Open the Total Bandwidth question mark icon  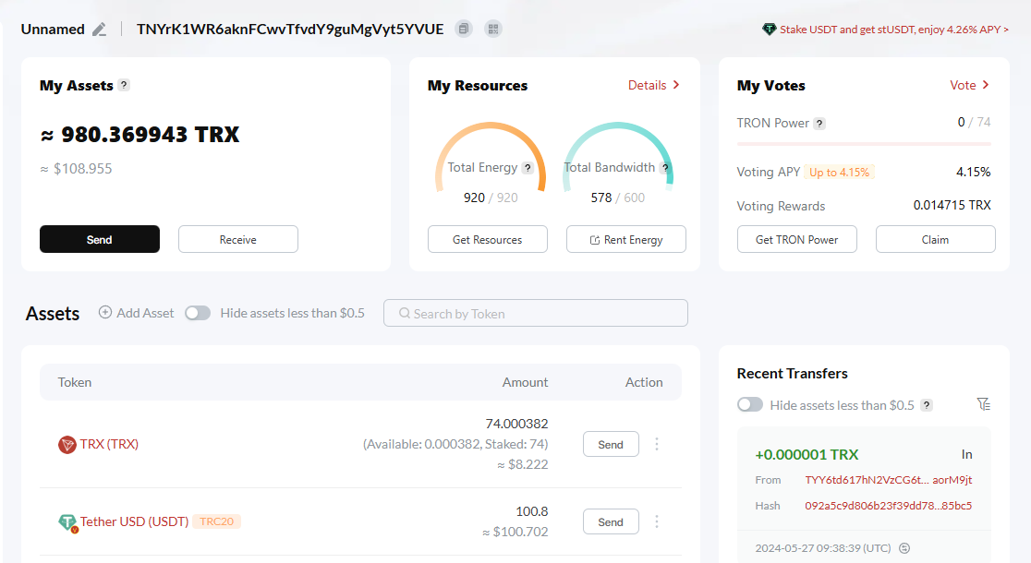point(665,168)
